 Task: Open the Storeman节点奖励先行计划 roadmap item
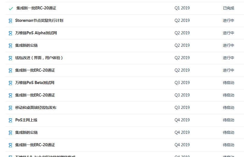tap(39, 20)
